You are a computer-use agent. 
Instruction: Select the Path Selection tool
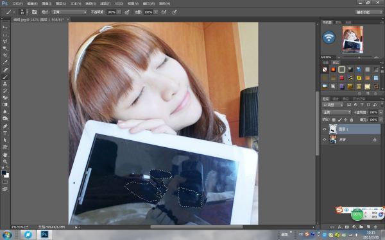point(5,140)
